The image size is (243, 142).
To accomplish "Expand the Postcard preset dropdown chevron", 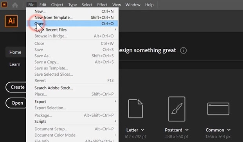I will (x=187, y=130).
